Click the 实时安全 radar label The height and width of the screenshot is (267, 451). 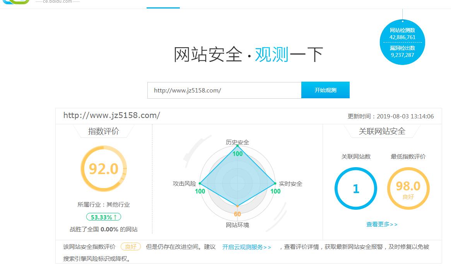(290, 183)
